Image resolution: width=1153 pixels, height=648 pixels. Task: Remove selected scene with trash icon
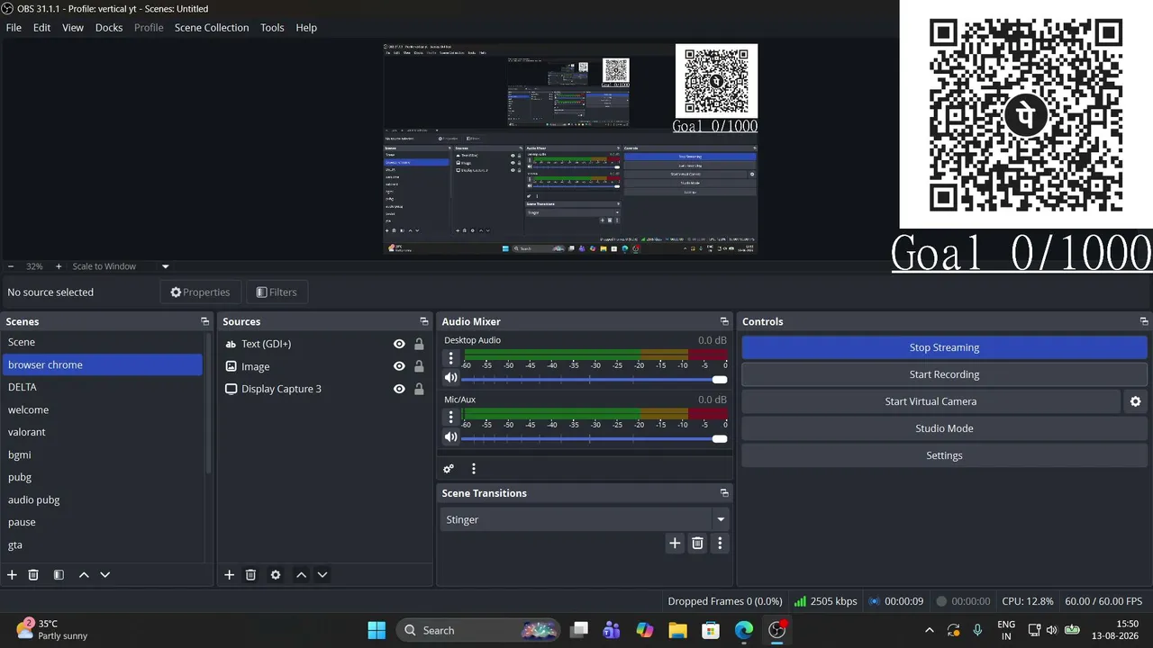pyautogui.click(x=33, y=575)
